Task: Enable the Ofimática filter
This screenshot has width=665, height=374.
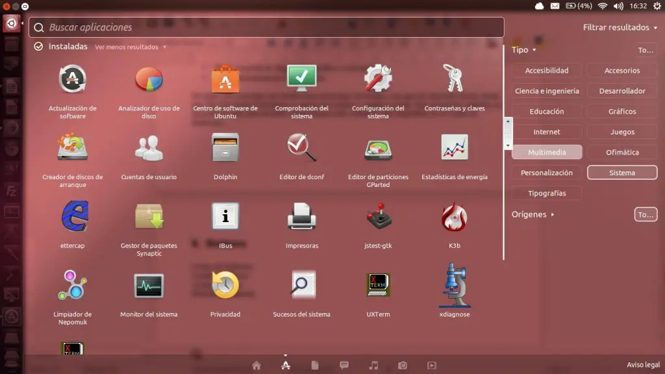Action: (x=622, y=152)
